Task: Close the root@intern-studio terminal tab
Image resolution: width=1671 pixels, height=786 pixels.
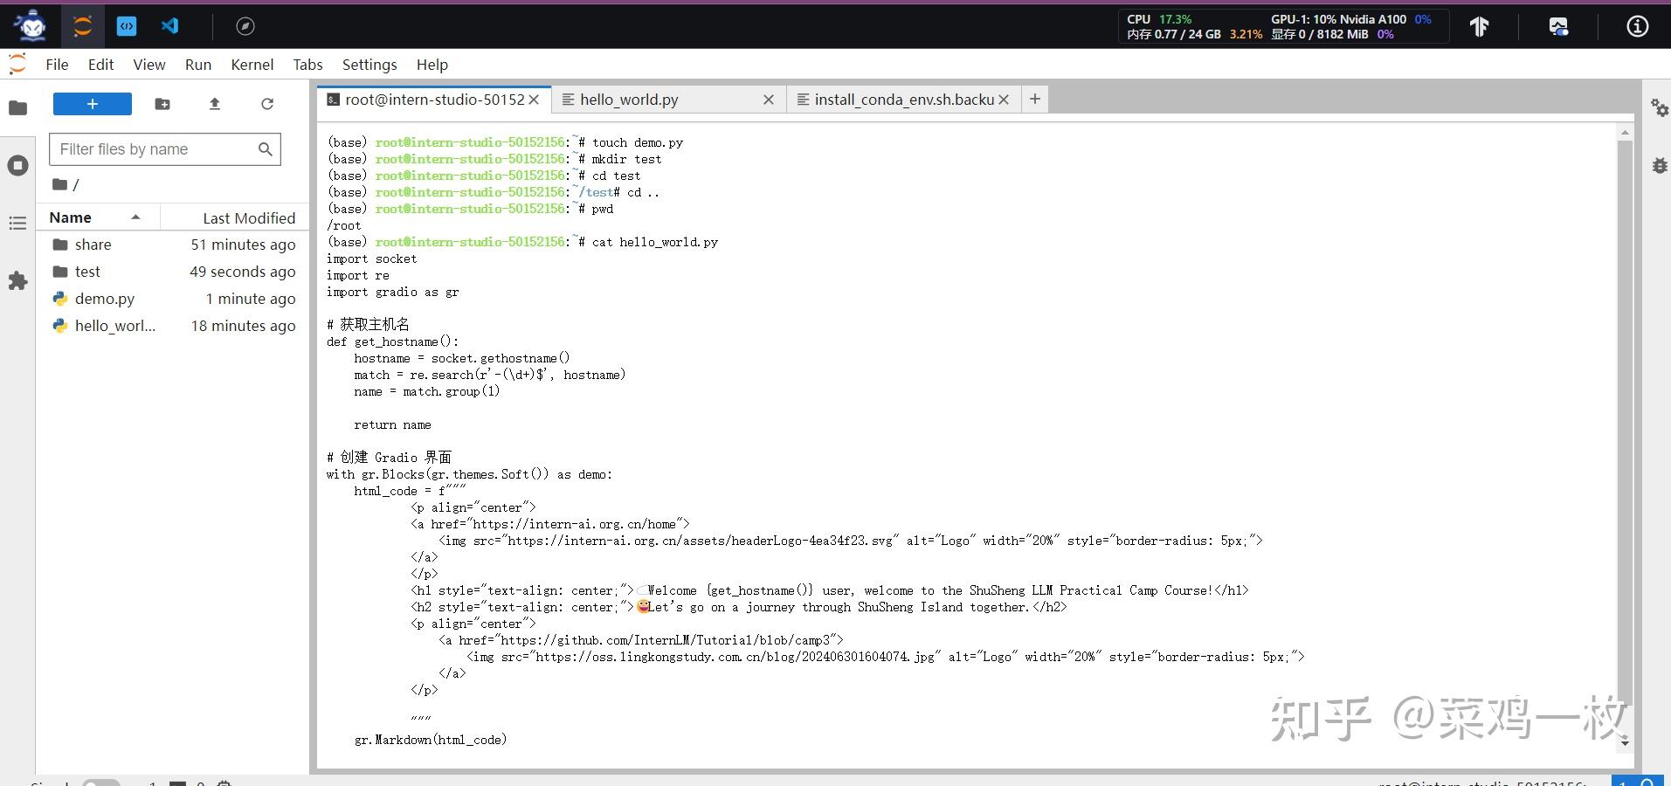Action: (x=534, y=100)
